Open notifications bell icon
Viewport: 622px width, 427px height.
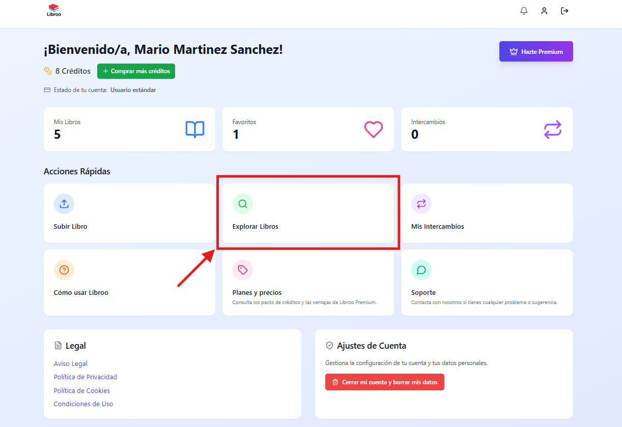coord(524,11)
